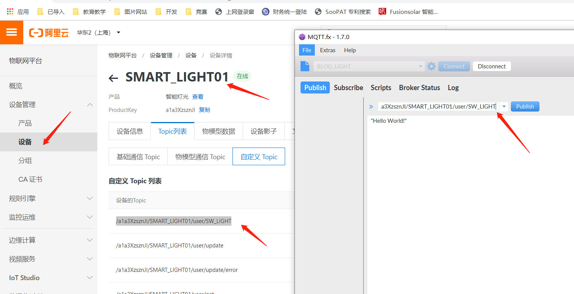Open the Extras menu in MQTT.fx
This screenshot has width=574, height=294.
(328, 50)
